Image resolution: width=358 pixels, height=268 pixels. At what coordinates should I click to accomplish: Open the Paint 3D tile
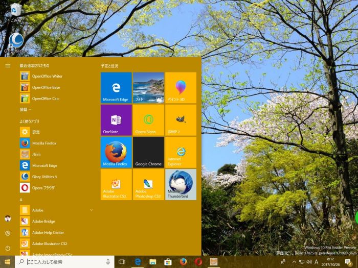(x=181, y=88)
